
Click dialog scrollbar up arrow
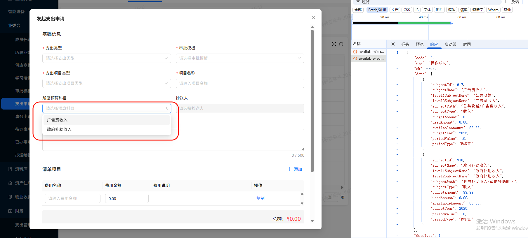click(312, 27)
